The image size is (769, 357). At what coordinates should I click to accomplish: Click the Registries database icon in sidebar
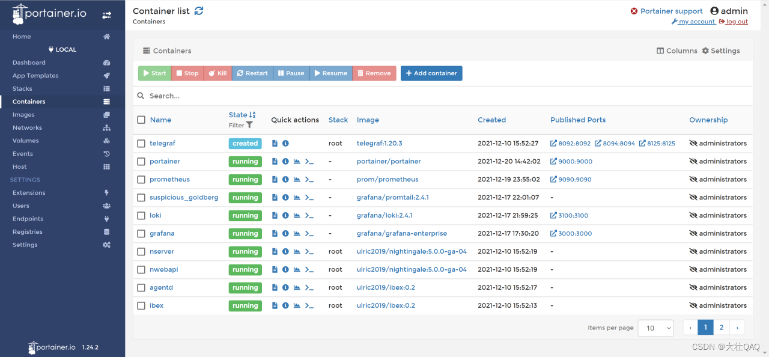pyautogui.click(x=106, y=232)
